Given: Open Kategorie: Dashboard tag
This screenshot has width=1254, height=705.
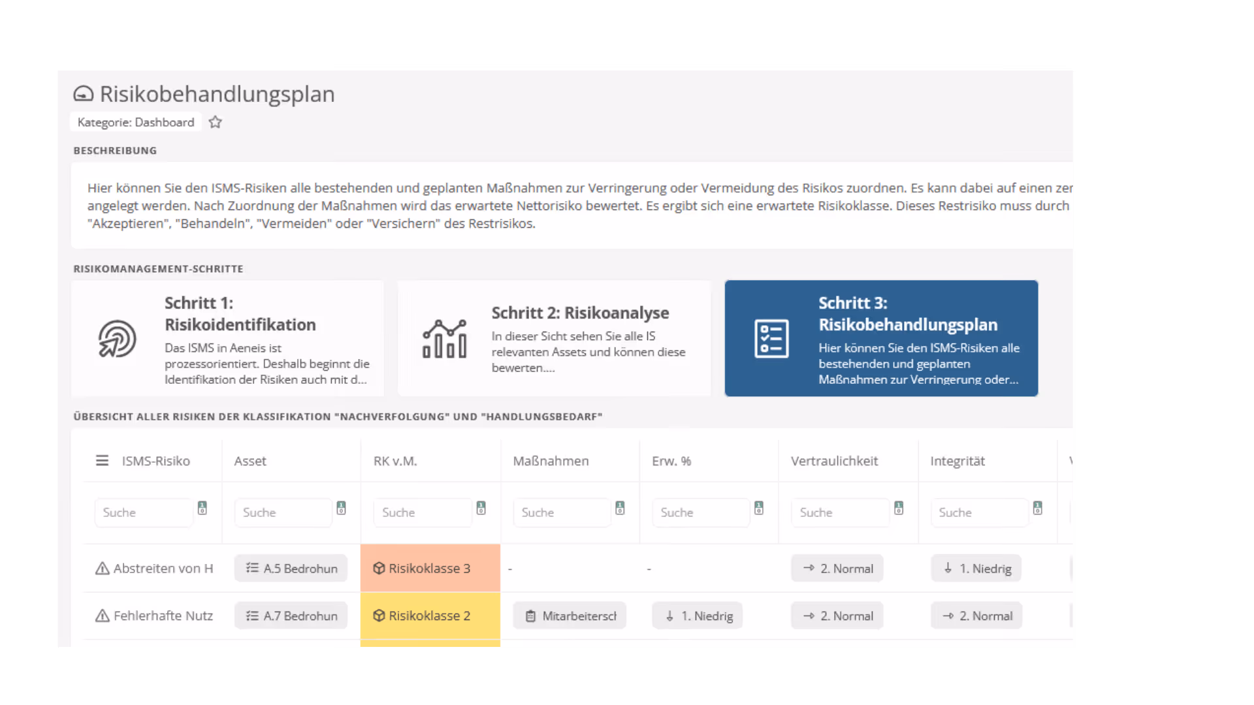Looking at the screenshot, I should [136, 122].
